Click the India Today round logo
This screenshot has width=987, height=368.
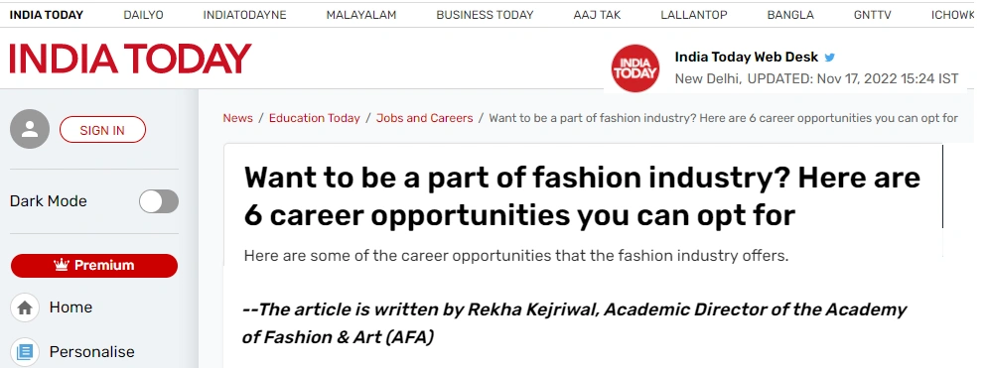(x=635, y=68)
